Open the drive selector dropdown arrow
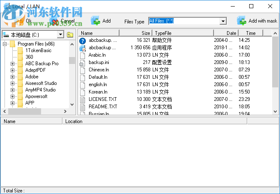Image resolution: width=280 pixels, height=194 pixels. click(x=60, y=34)
